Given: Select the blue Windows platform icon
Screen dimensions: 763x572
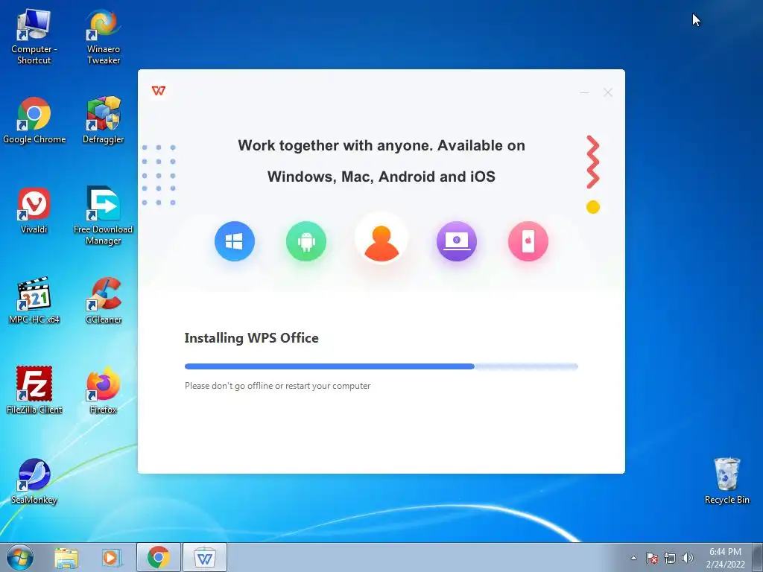Looking at the screenshot, I should [x=235, y=241].
